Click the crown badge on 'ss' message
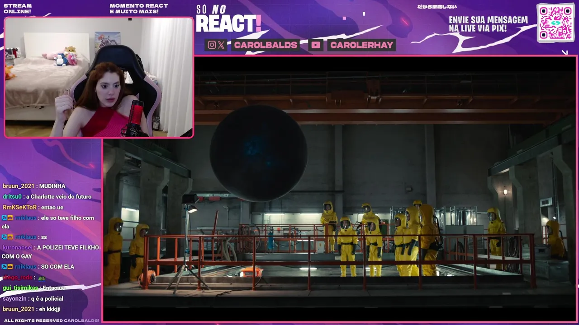Viewport: 579px width, 325px height. click(x=10, y=237)
